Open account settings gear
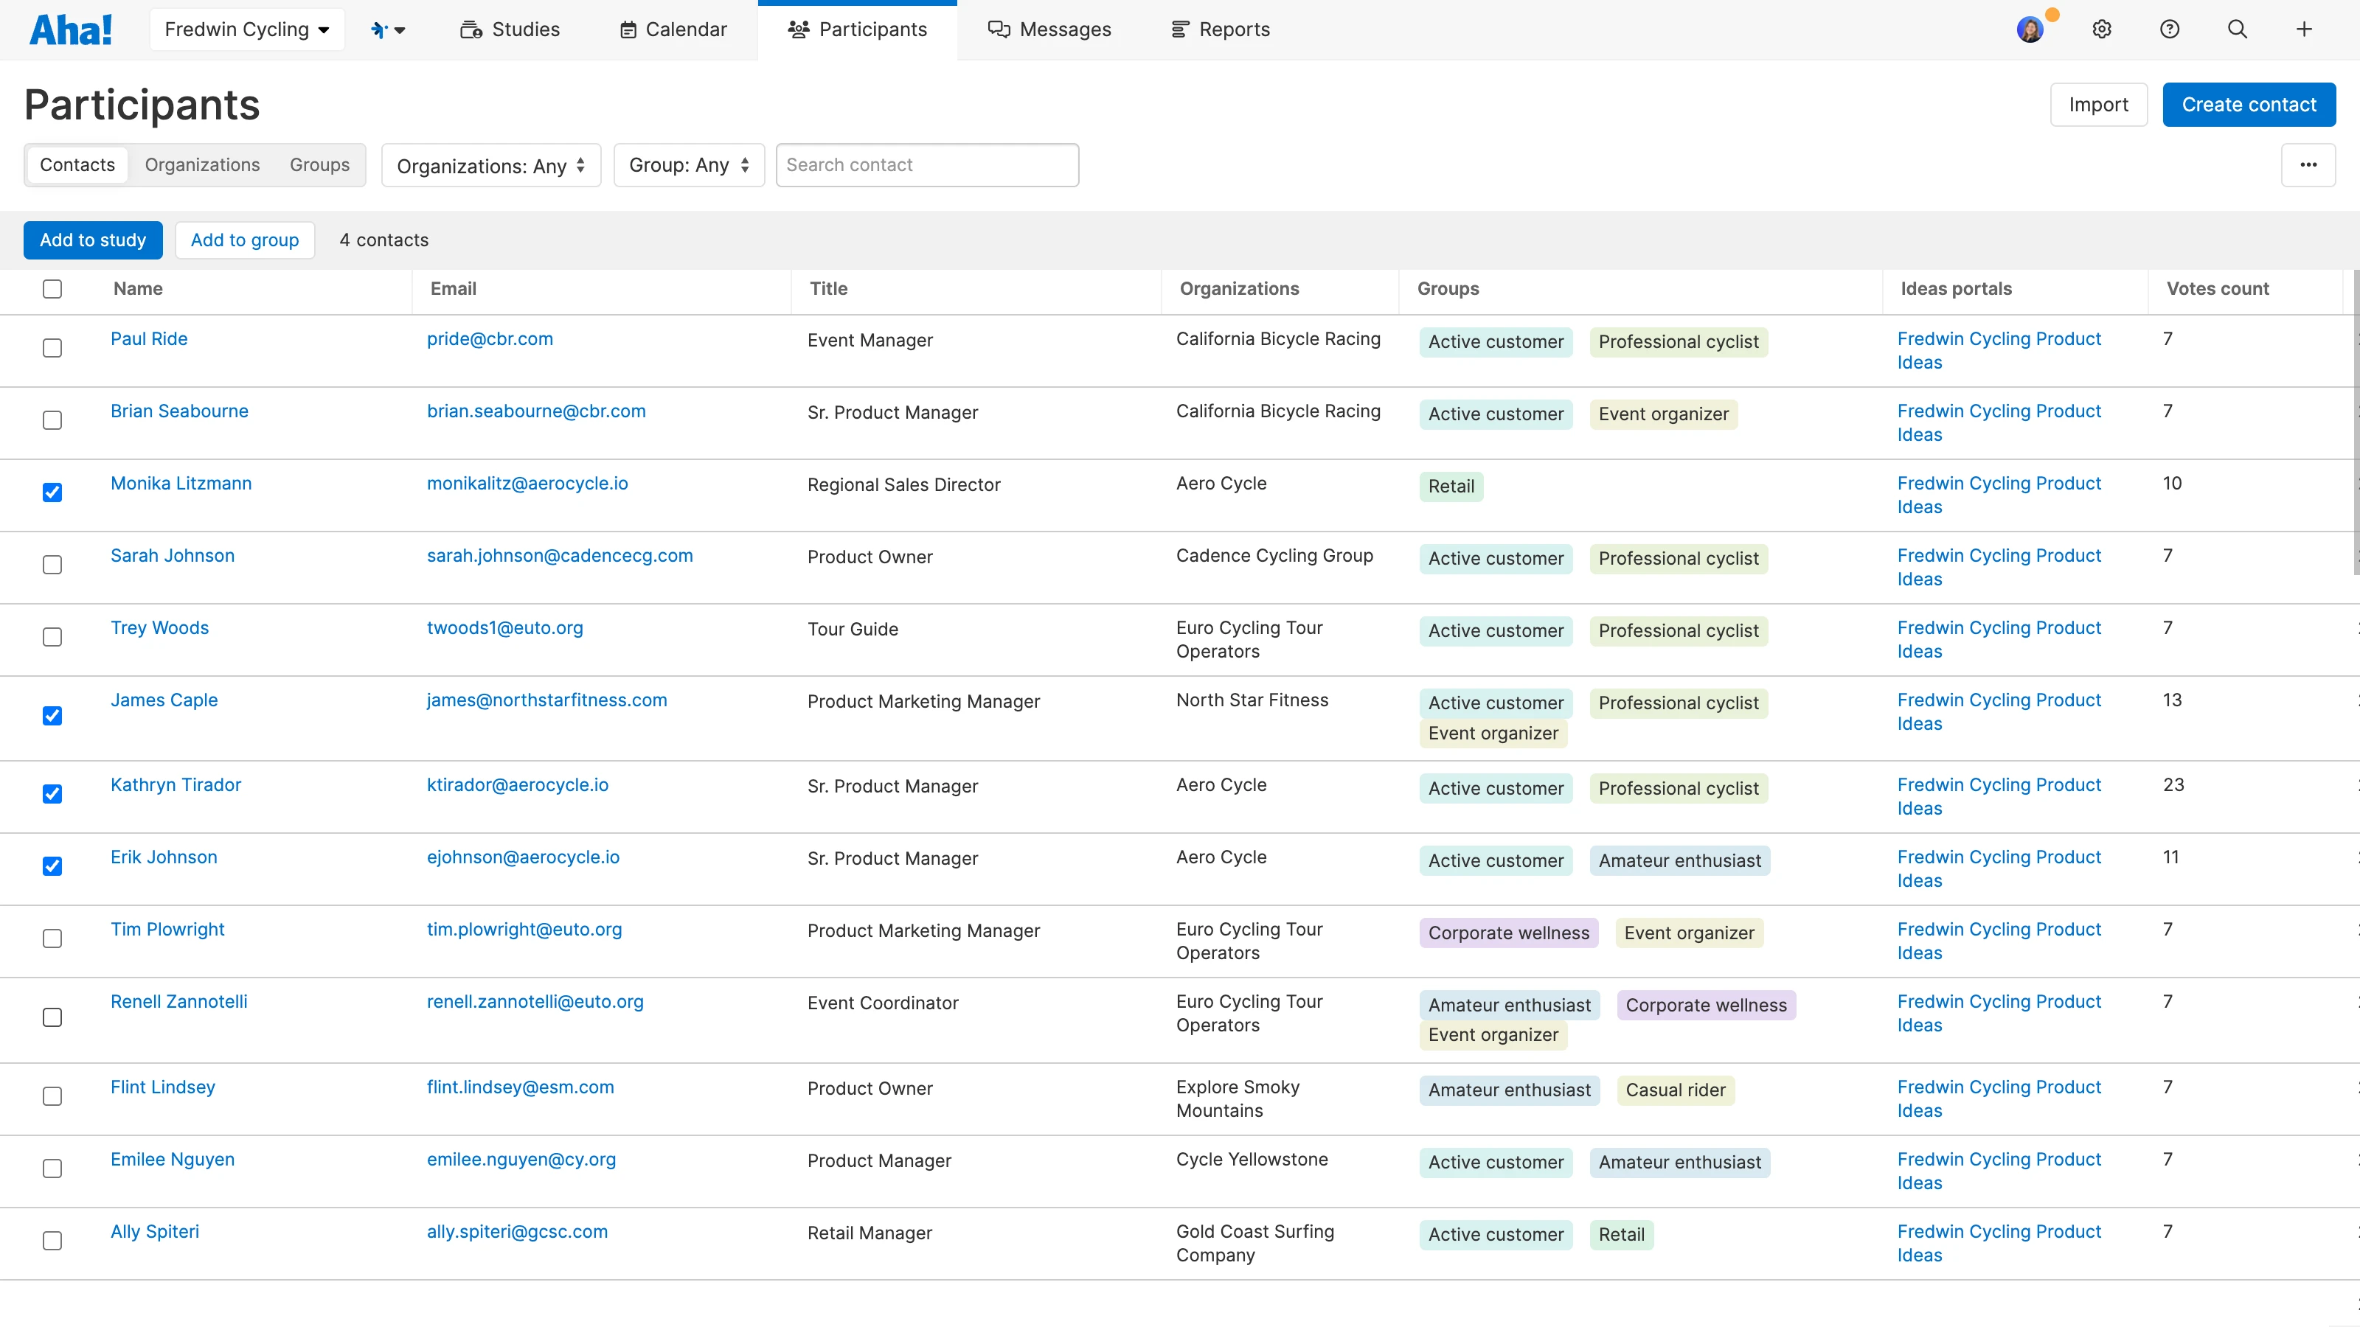Image resolution: width=2360 pixels, height=1327 pixels. pos(2102,29)
